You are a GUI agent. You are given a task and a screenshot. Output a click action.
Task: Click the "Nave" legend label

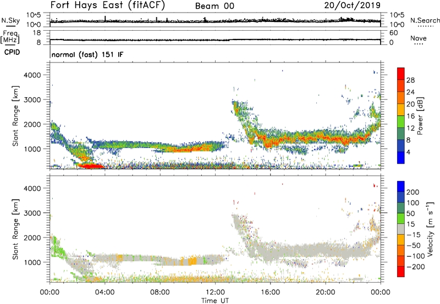pyautogui.click(x=419, y=38)
